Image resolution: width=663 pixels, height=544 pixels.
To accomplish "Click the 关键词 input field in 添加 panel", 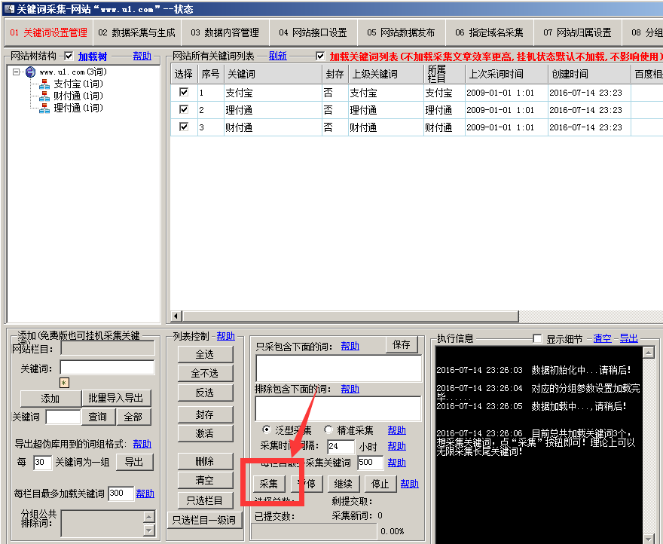I will 108,368.
